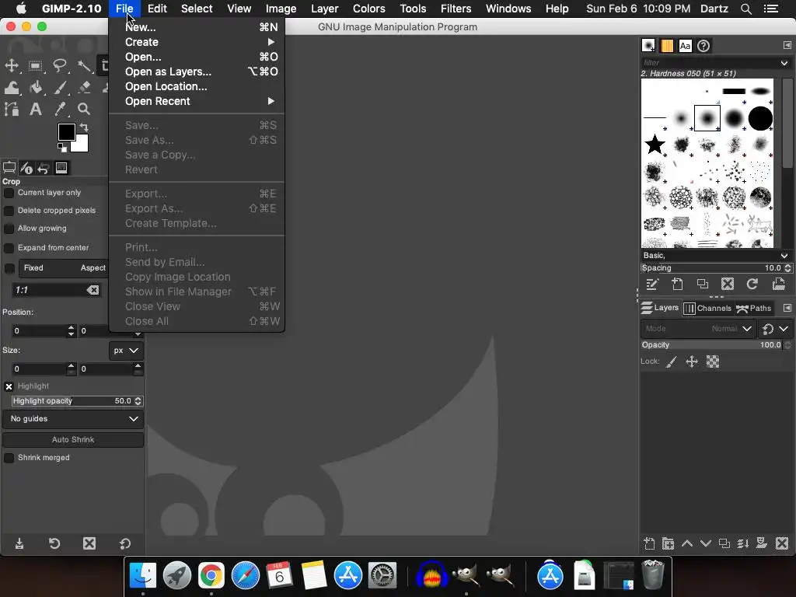
Task: Create a new brush icon
Action: coord(677,285)
